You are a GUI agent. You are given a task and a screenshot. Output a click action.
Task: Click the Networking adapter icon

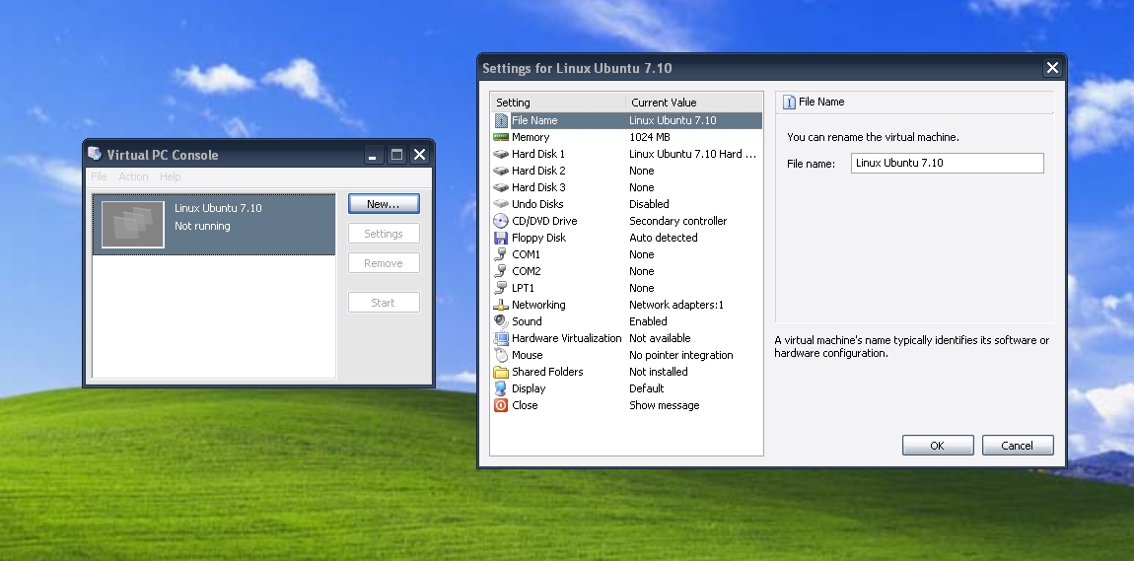pos(501,305)
